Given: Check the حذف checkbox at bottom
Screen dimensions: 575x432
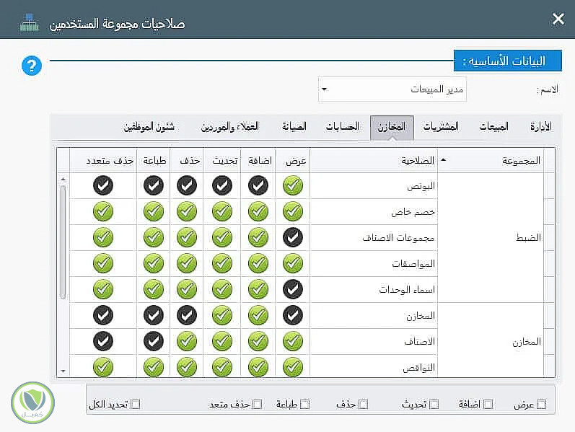Looking at the screenshot, I should tap(364, 404).
